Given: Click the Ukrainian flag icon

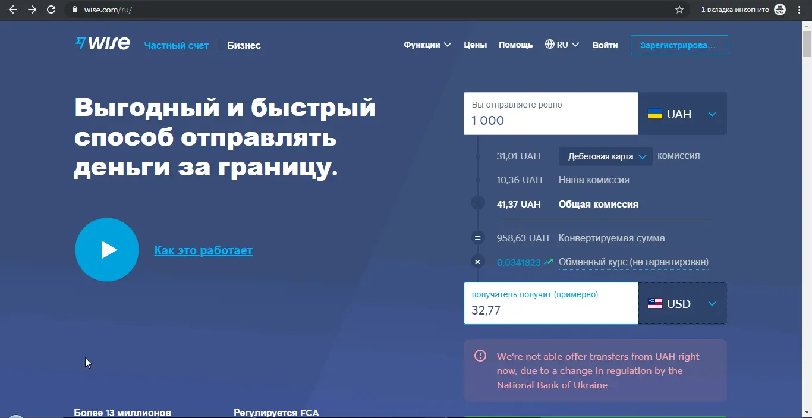Looking at the screenshot, I should 654,114.
